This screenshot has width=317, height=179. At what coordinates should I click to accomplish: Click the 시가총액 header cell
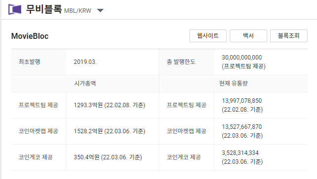(x=85, y=84)
